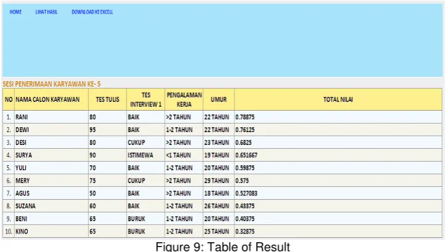Click the ISTIMEWA interview cell
Viewport: 446px width, 252px height.
[146, 156]
